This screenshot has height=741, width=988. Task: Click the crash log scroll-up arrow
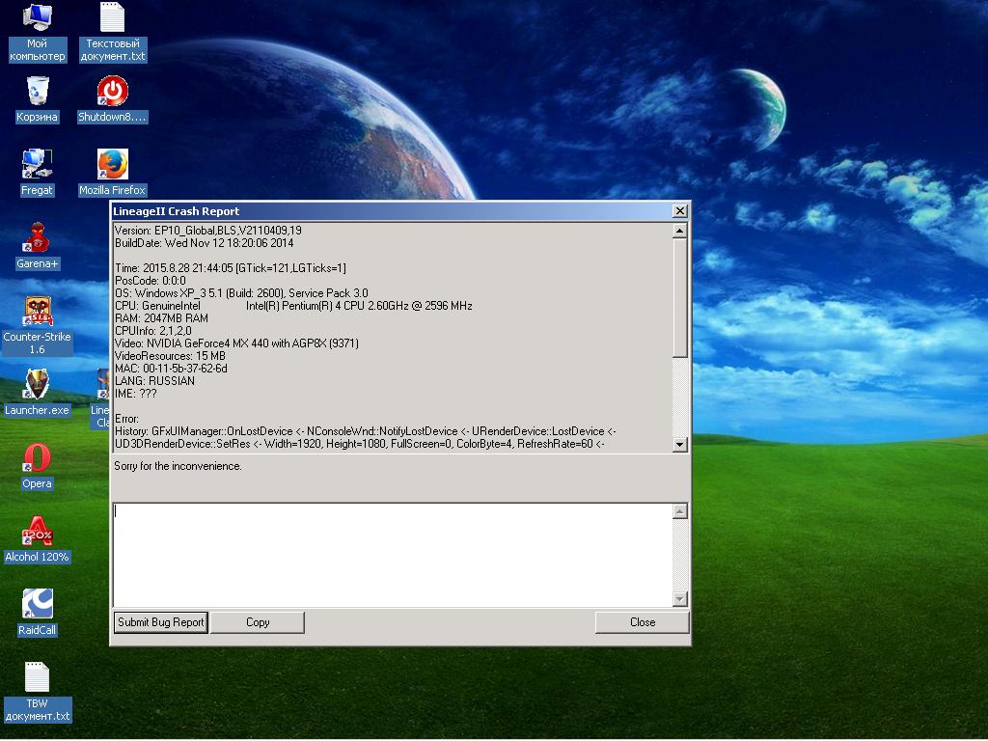pos(679,231)
